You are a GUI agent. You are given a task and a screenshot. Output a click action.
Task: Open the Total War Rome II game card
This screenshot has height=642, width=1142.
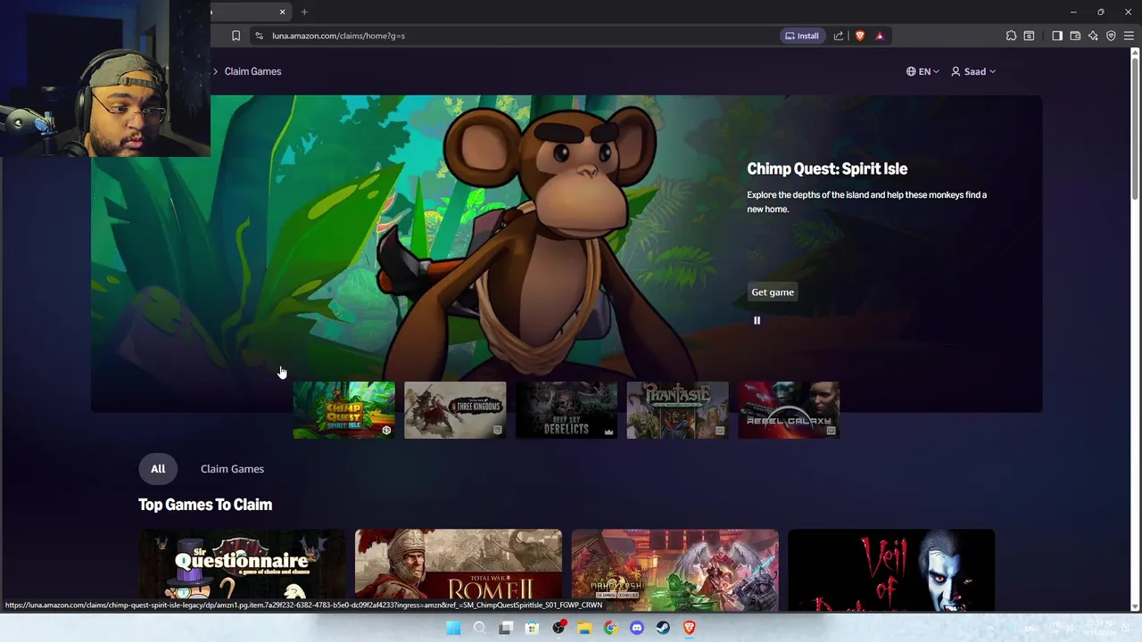[459, 564]
